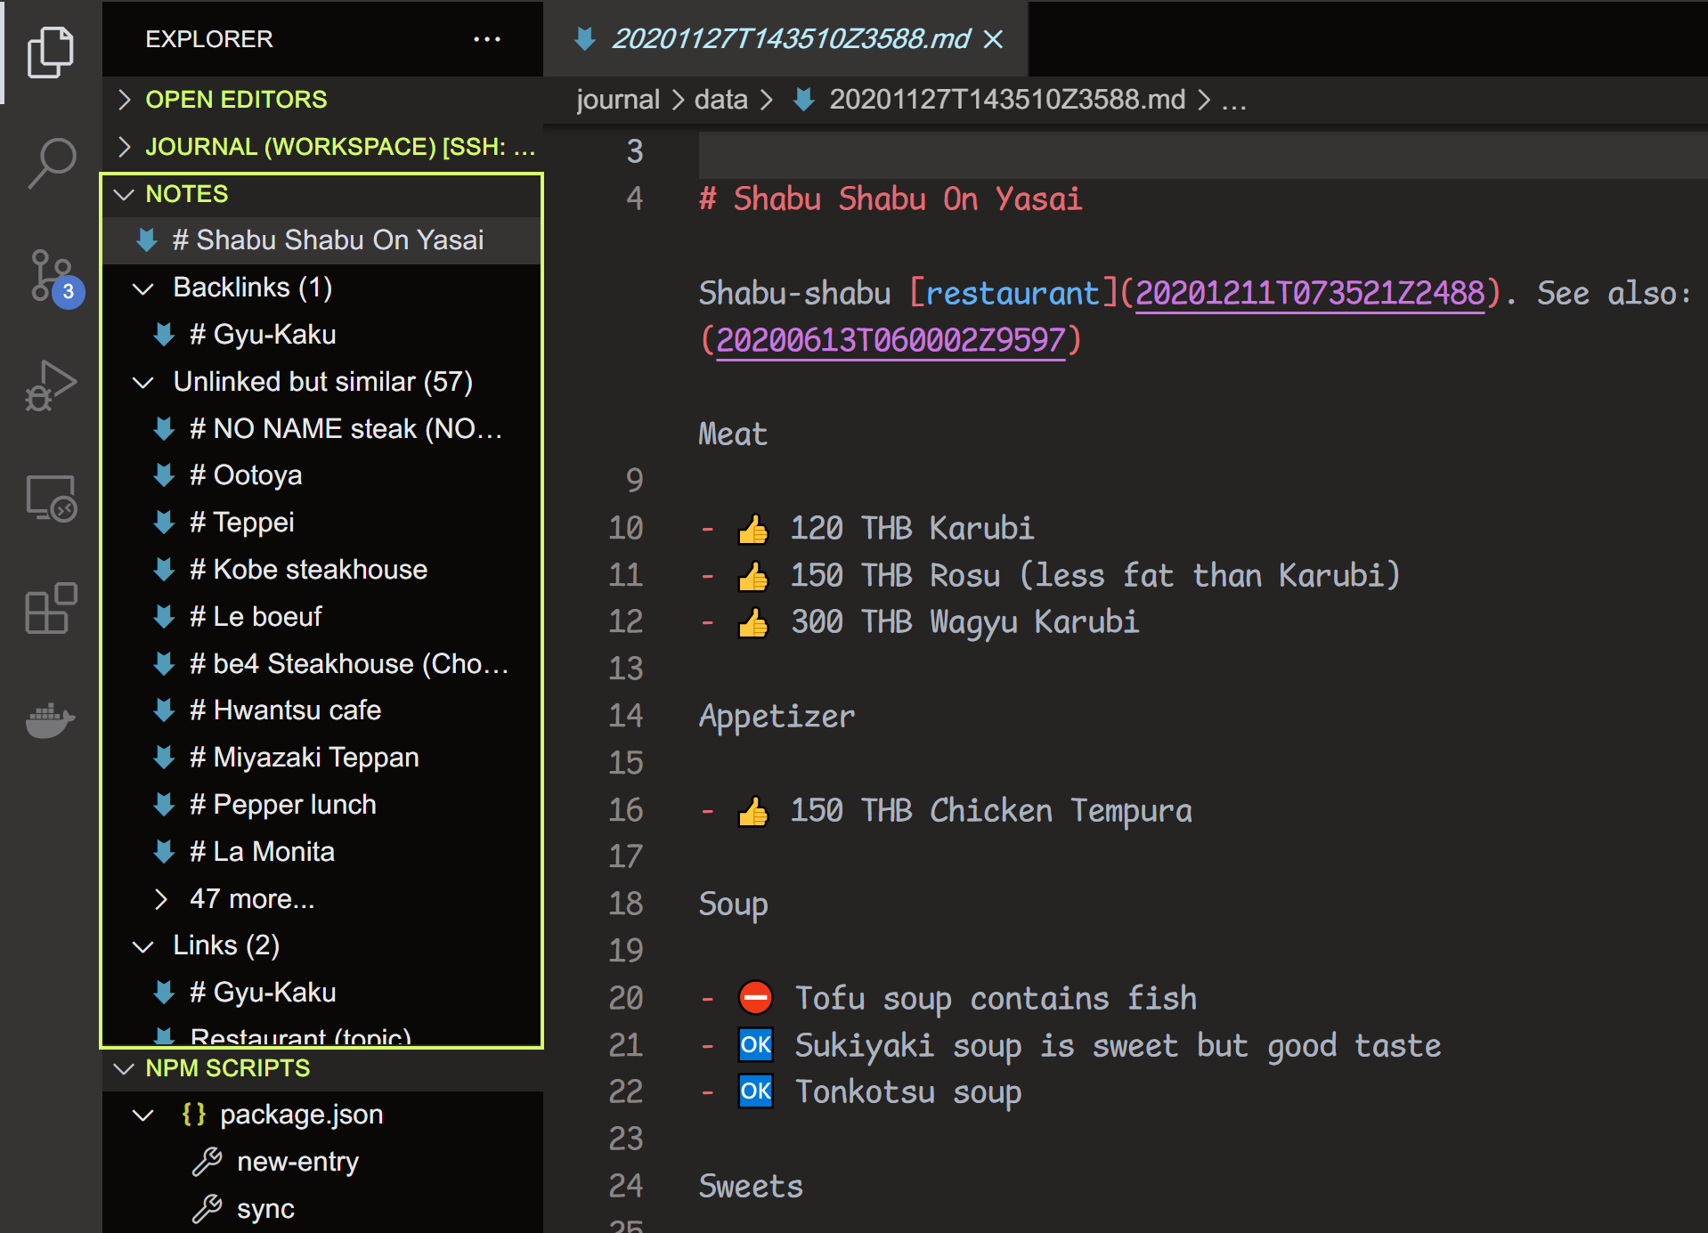Click the markdown file icon in breadcrumb

tap(804, 100)
